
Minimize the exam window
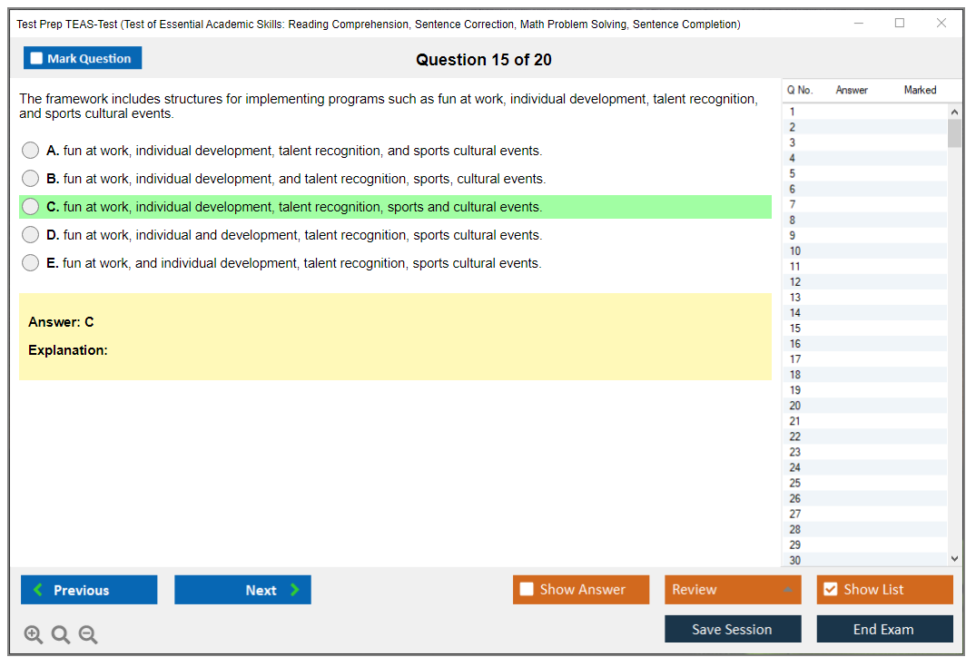point(858,24)
